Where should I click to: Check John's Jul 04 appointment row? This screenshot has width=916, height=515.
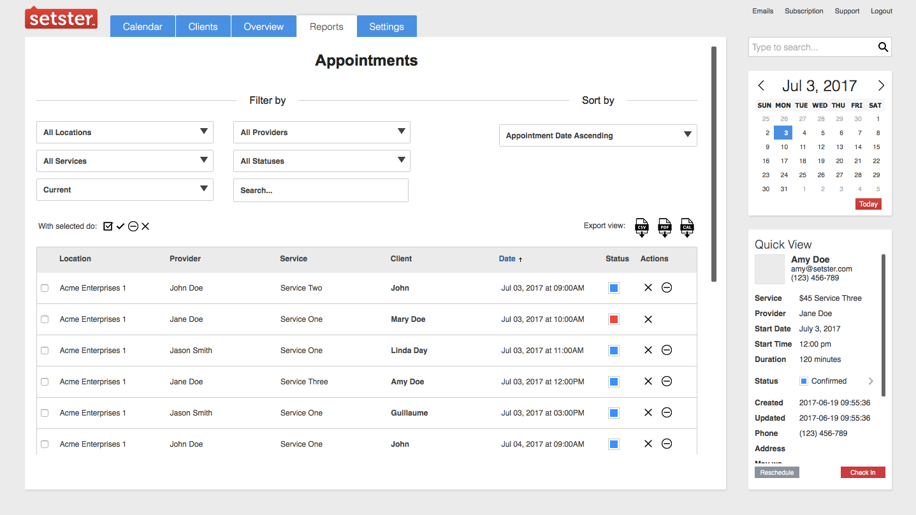45,444
